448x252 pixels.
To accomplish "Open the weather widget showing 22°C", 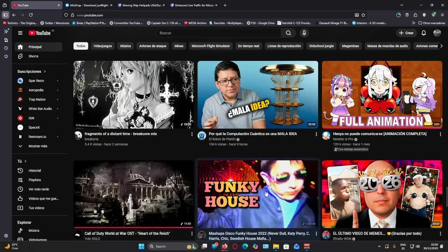I will pos(12,246).
